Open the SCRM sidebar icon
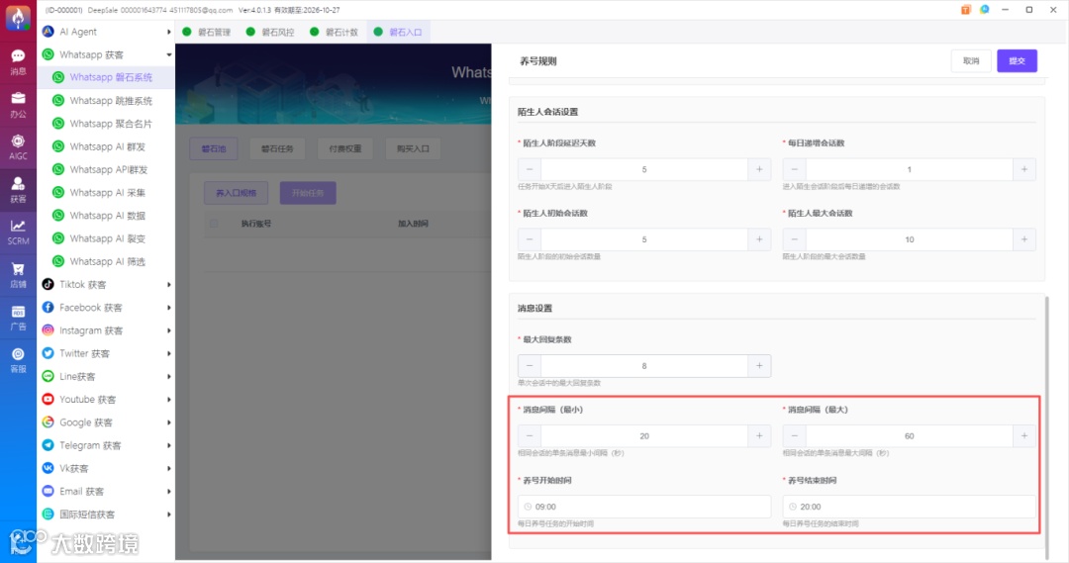The image size is (1069, 563). (19, 232)
